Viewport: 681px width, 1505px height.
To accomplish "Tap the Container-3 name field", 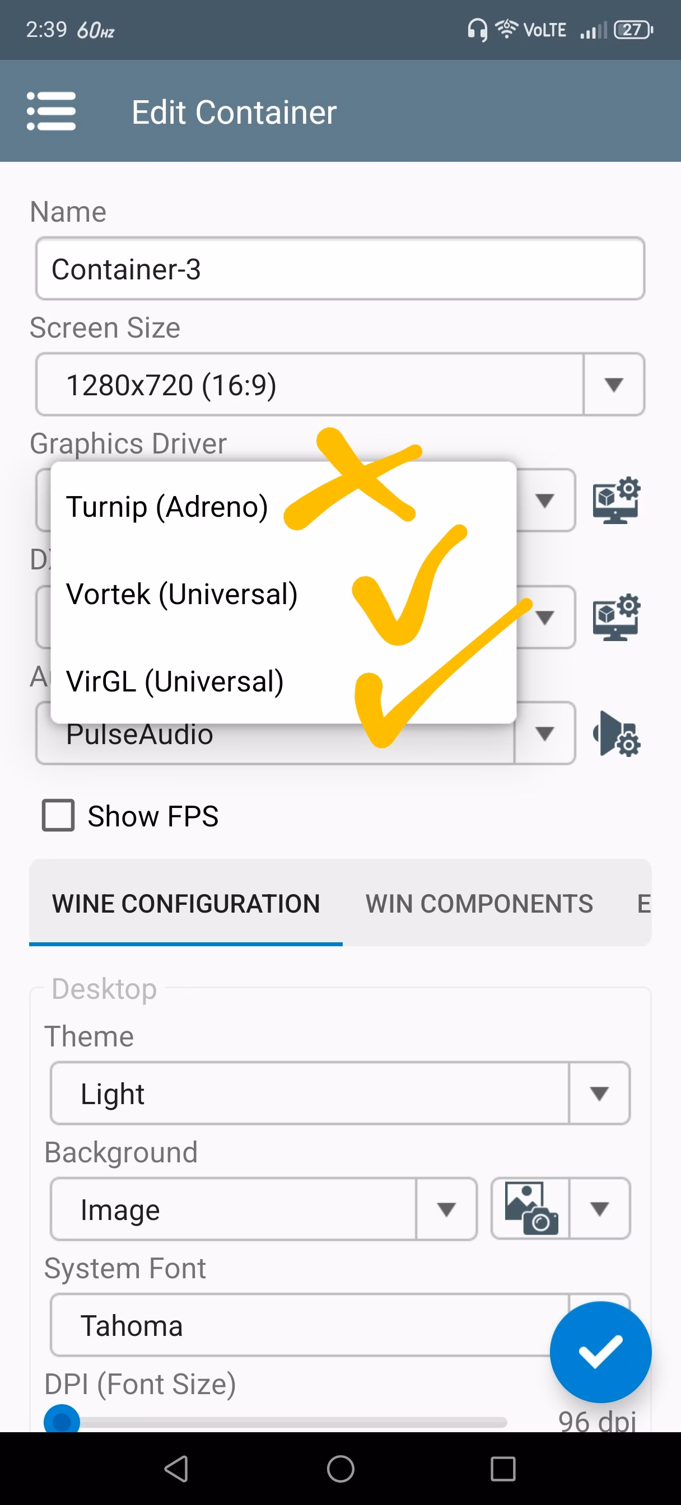I will pyautogui.click(x=339, y=269).
